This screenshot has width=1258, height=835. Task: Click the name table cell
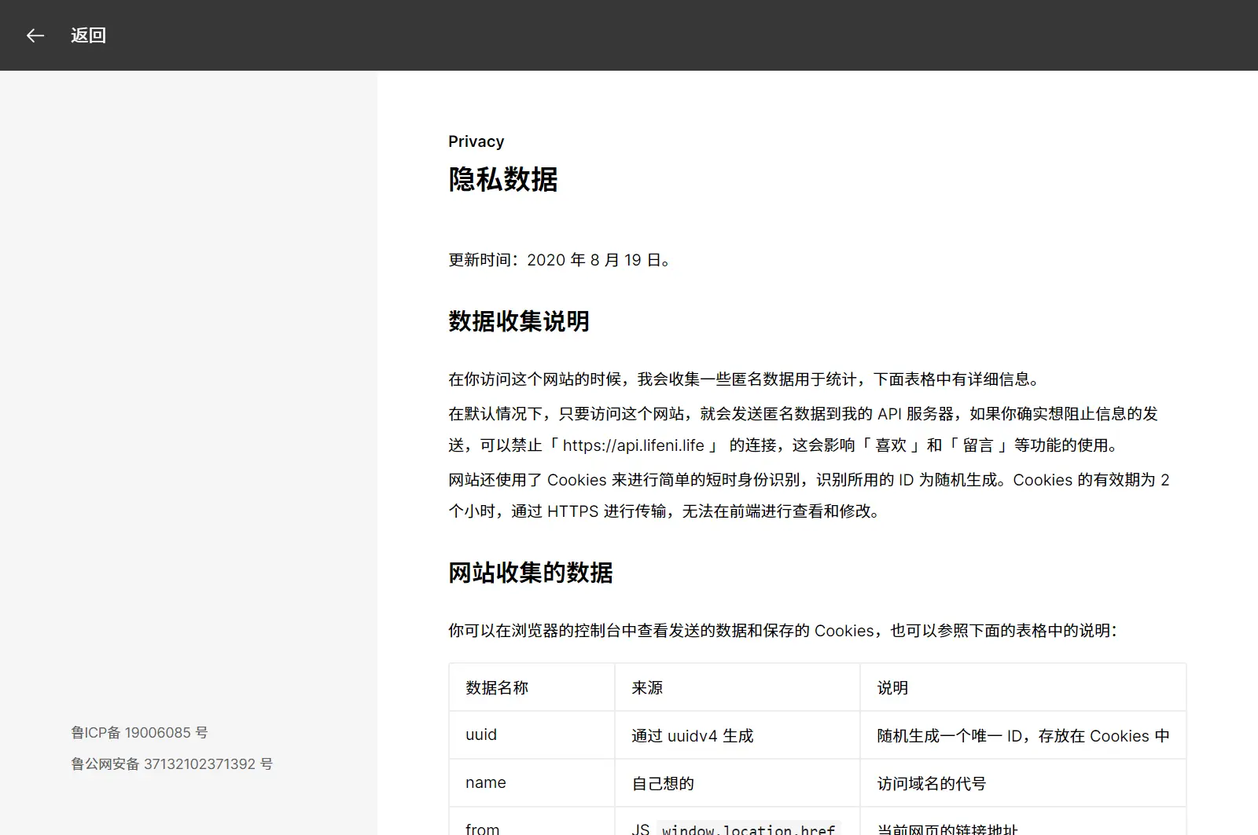click(x=485, y=782)
